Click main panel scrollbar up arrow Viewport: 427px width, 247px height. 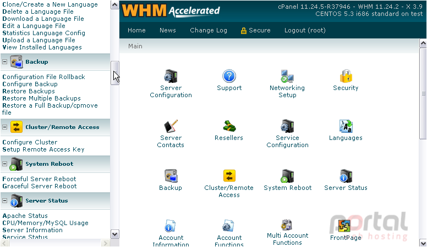[x=423, y=43]
